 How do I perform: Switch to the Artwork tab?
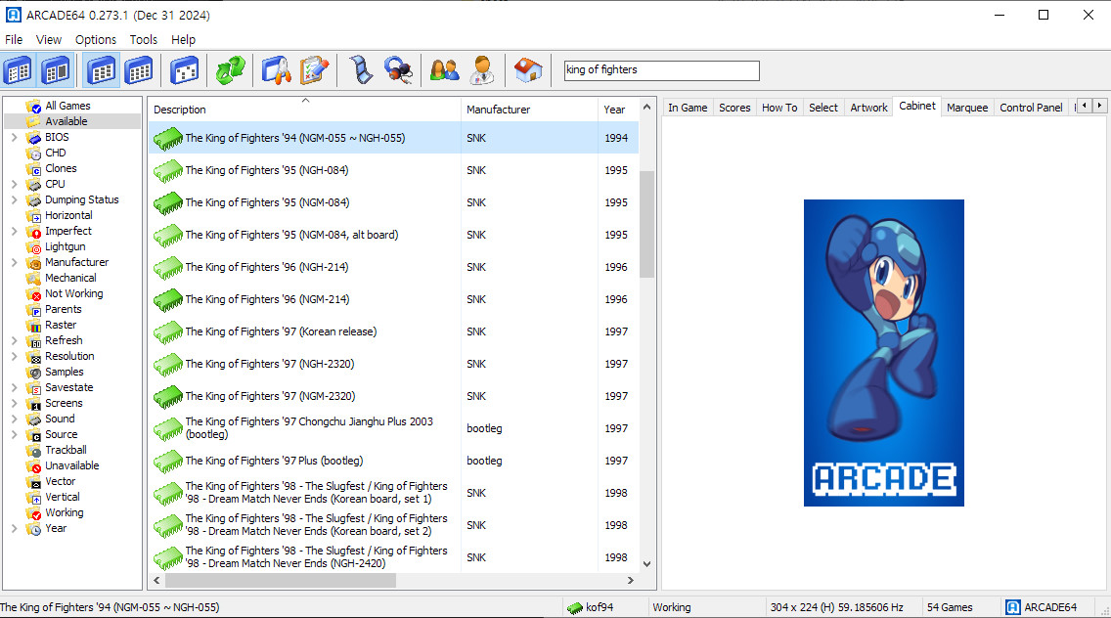(x=868, y=108)
